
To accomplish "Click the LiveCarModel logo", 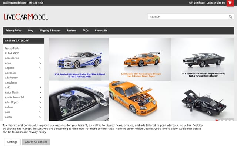I will 26,17.
